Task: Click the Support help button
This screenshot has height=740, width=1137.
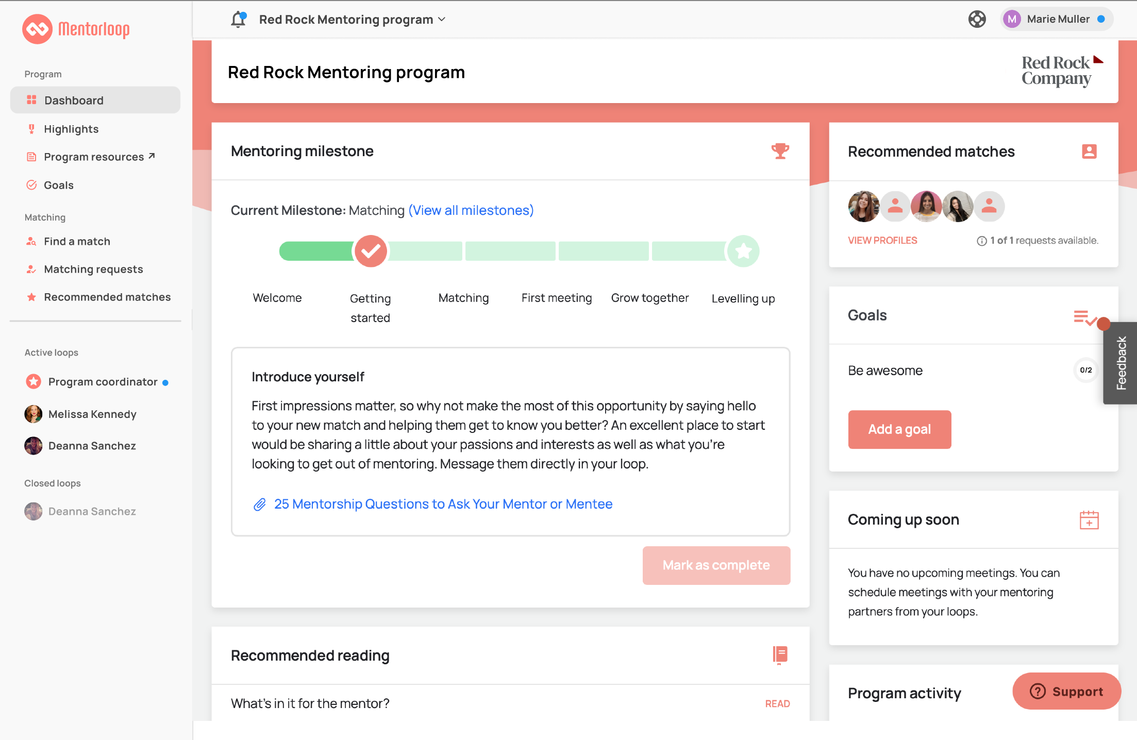Action: (x=1066, y=691)
